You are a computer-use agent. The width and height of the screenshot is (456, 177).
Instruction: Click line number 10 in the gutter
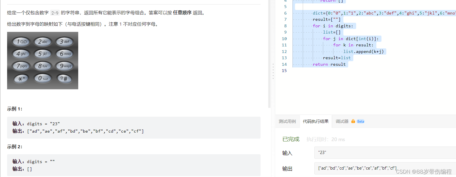coord(284,39)
